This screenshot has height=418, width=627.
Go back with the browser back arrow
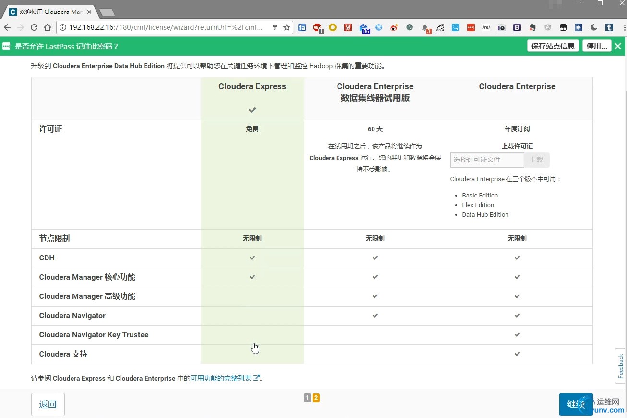pos(7,27)
